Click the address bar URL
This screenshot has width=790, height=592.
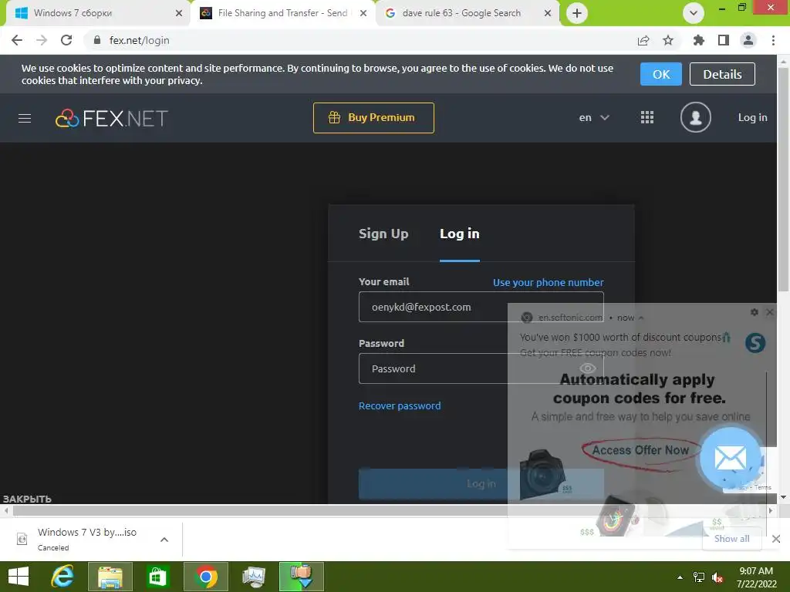140,40
